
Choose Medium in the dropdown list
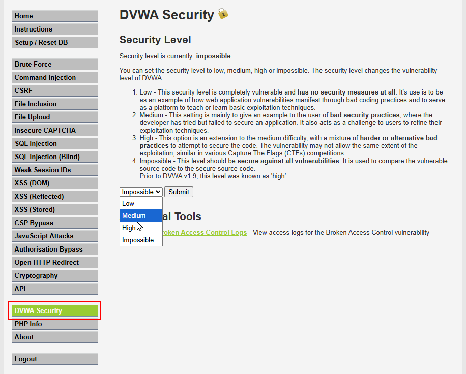click(141, 216)
